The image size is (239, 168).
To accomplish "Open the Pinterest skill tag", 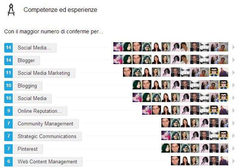I will [x=28, y=149].
